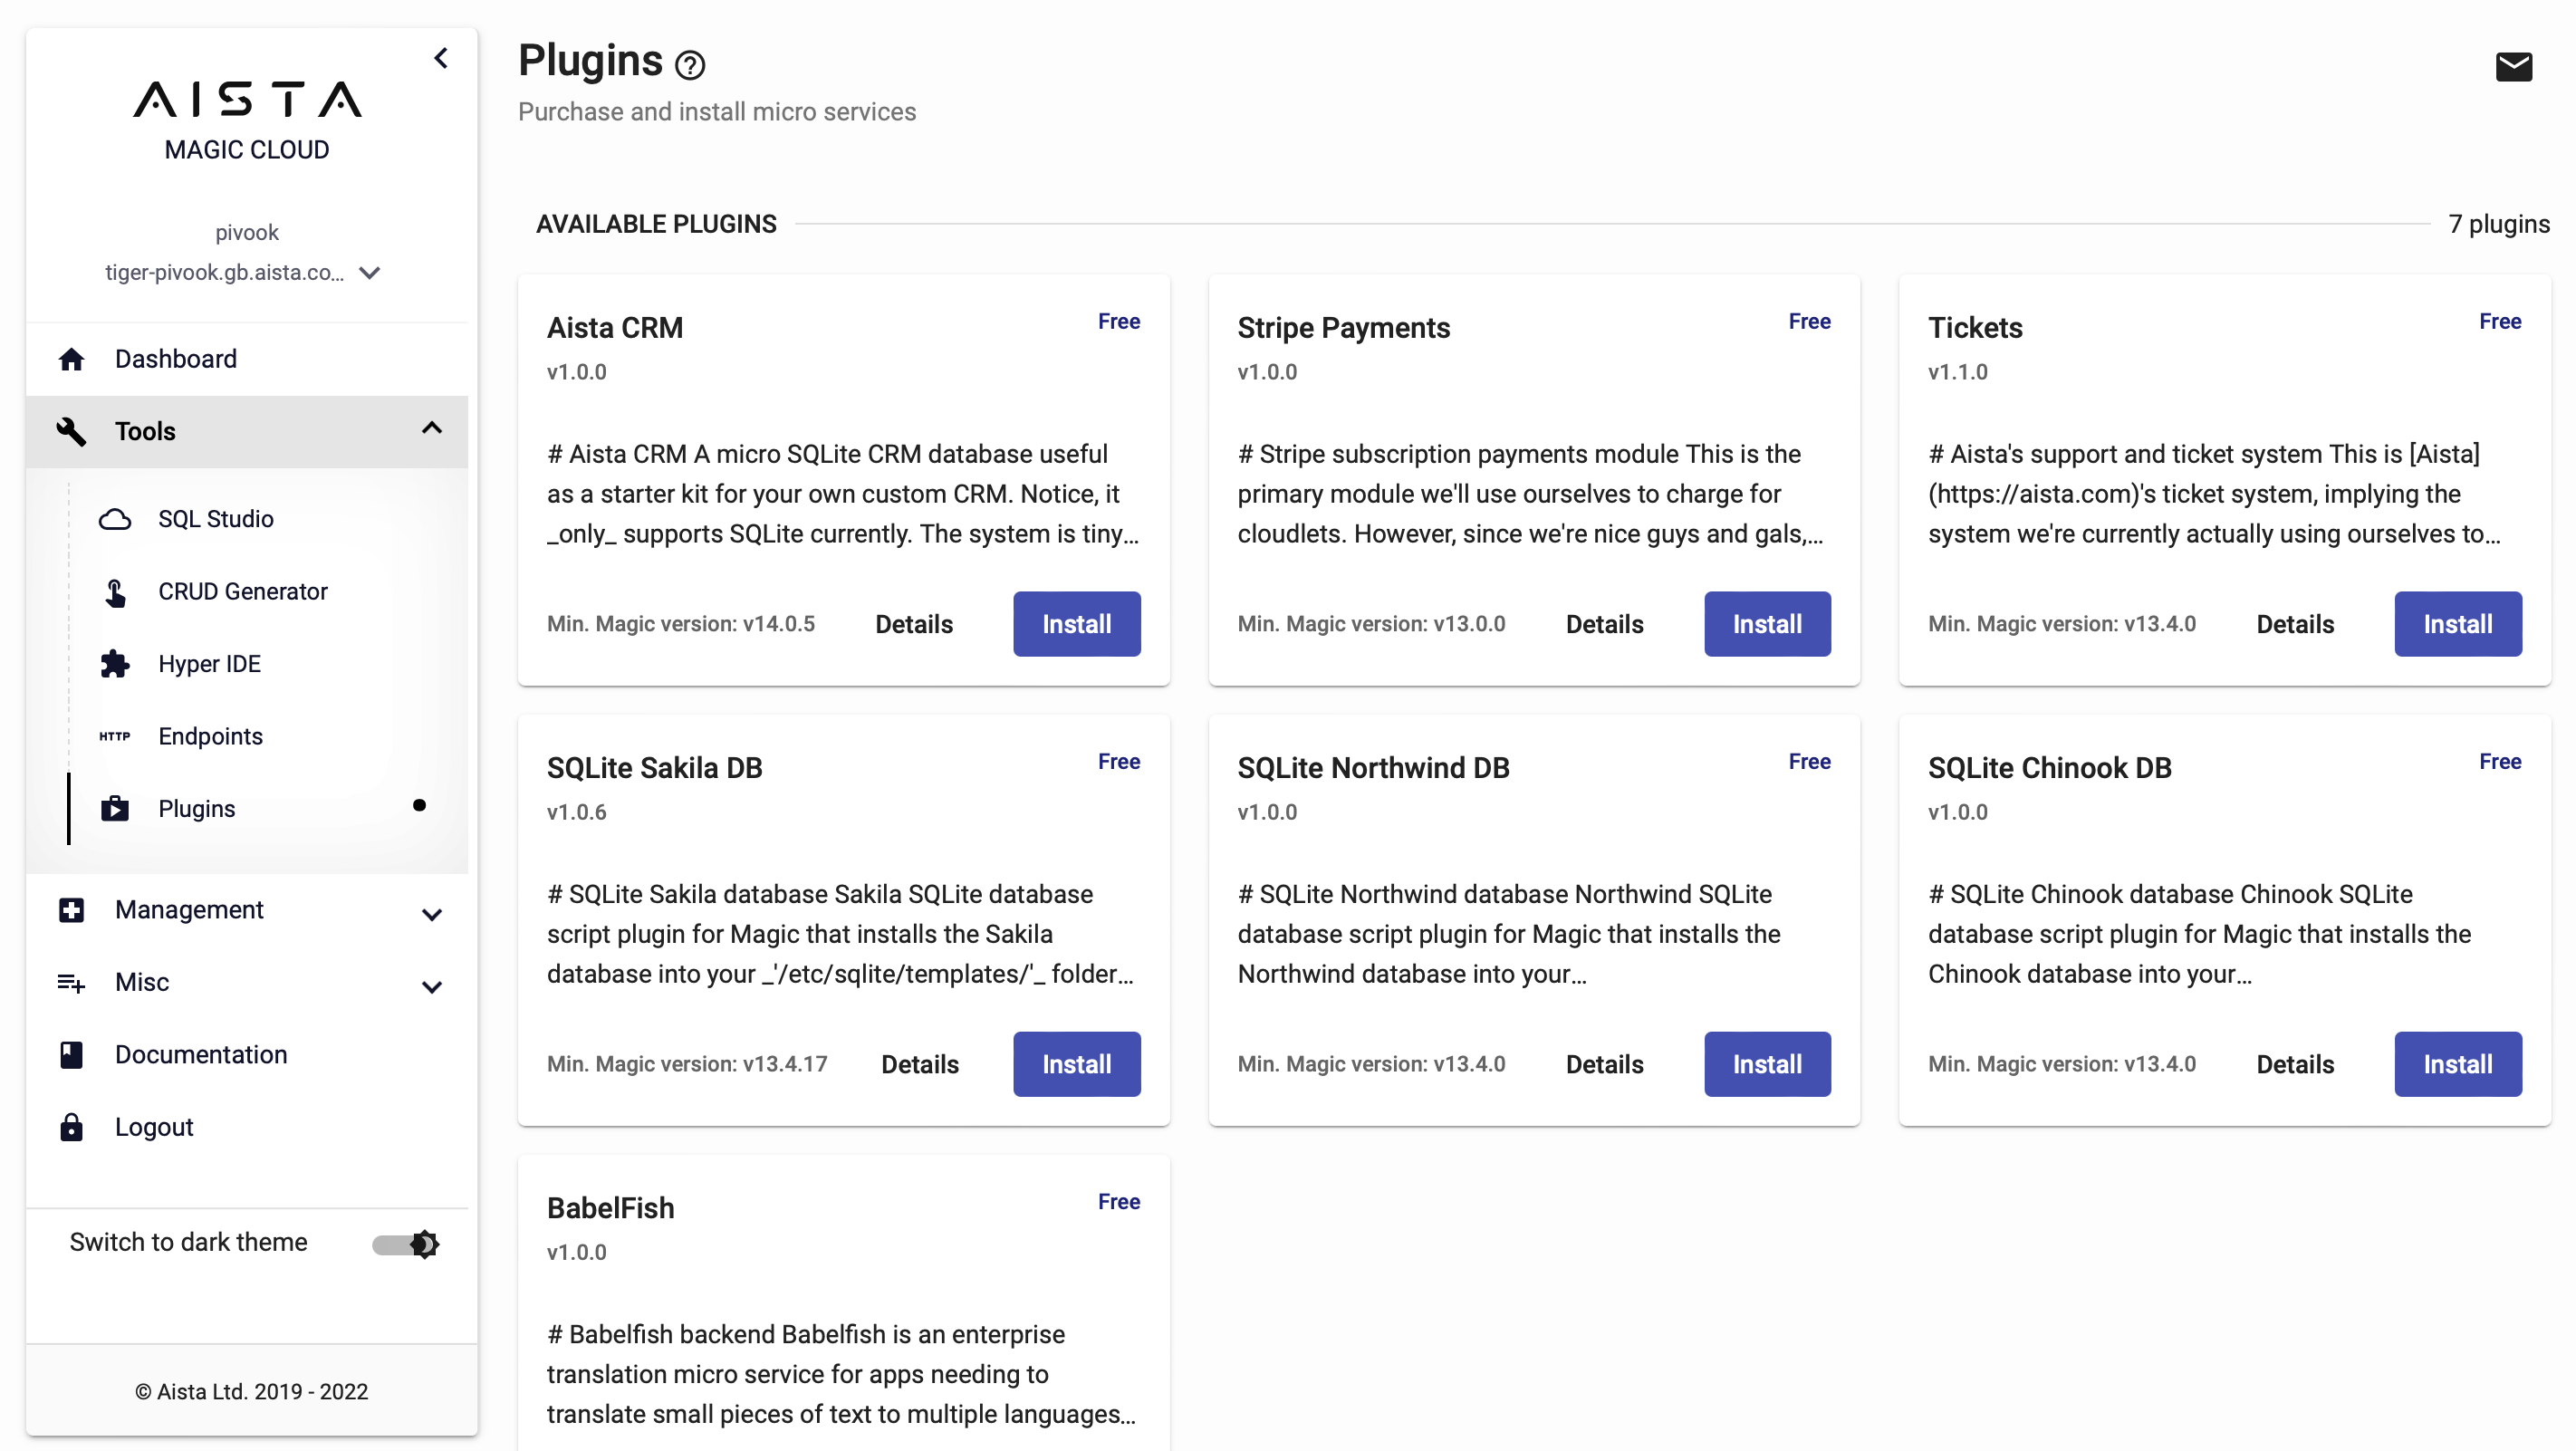Click the Logout lock icon

point(72,1126)
